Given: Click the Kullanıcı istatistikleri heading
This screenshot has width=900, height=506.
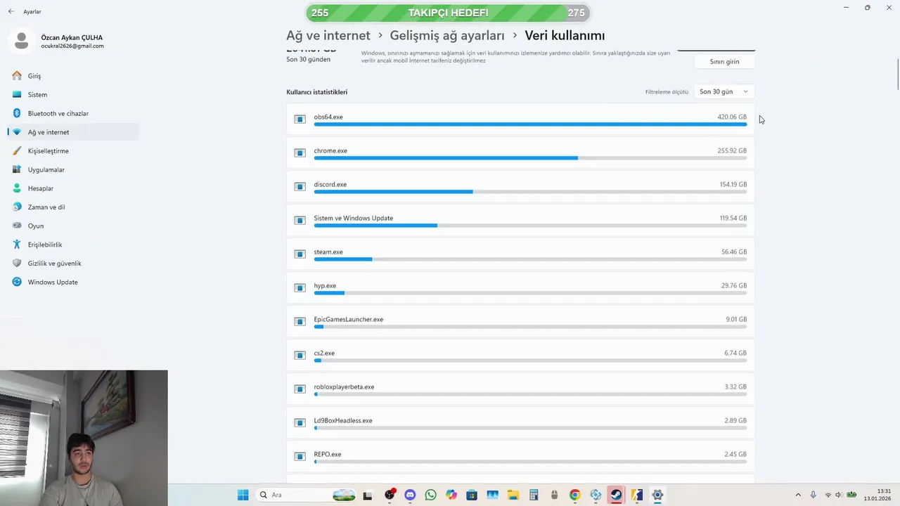Looking at the screenshot, I should (x=316, y=92).
